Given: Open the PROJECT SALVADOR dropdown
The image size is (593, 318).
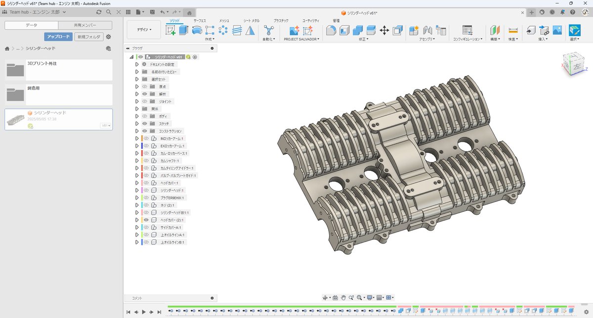Looking at the screenshot, I should point(301,39).
